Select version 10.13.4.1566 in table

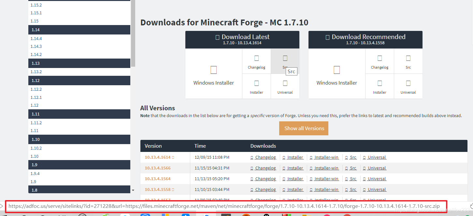pos(158,168)
